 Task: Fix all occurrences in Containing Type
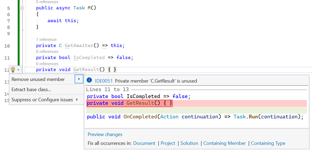pos(268,143)
